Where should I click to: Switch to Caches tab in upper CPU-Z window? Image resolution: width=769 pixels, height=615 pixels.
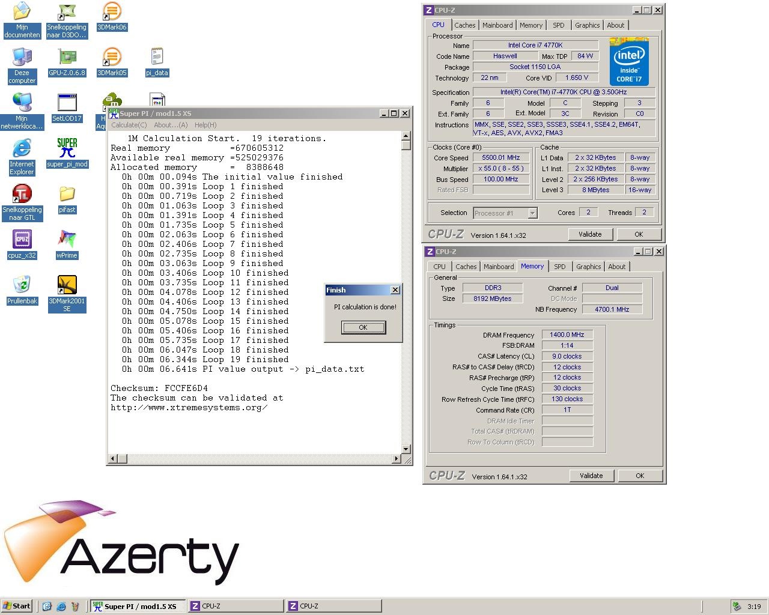465,25
